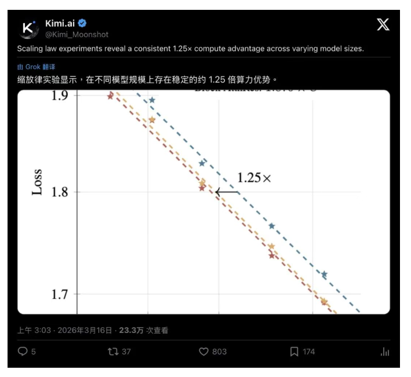View post analytics bar chart icon
The width and height of the screenshot is (411, 377).
[x=385, y=352]
